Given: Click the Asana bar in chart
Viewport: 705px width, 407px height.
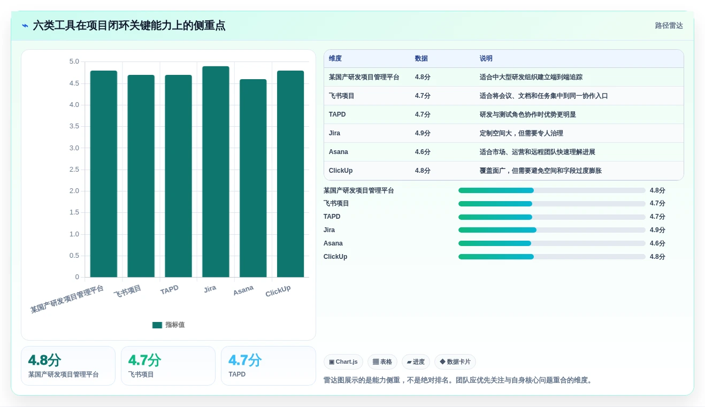Looking at the screenshot, I should [253, 178].
